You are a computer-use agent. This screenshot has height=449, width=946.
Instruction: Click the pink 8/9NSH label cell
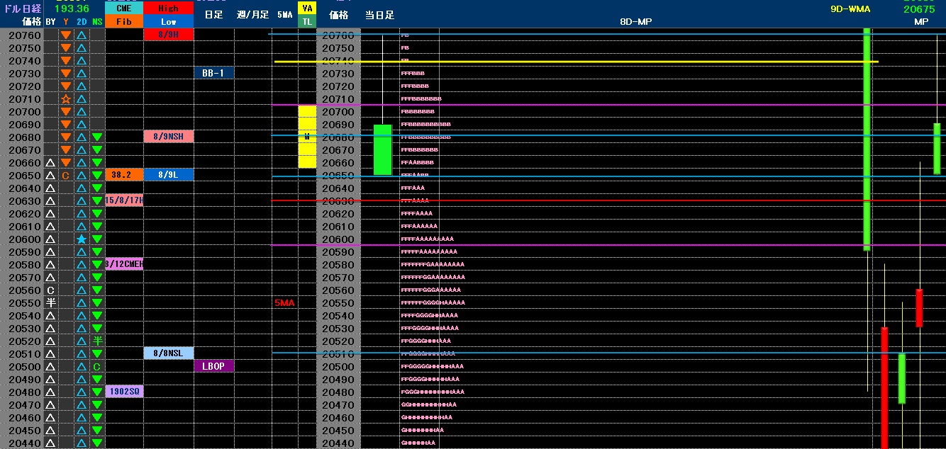(x=168, y=137)
